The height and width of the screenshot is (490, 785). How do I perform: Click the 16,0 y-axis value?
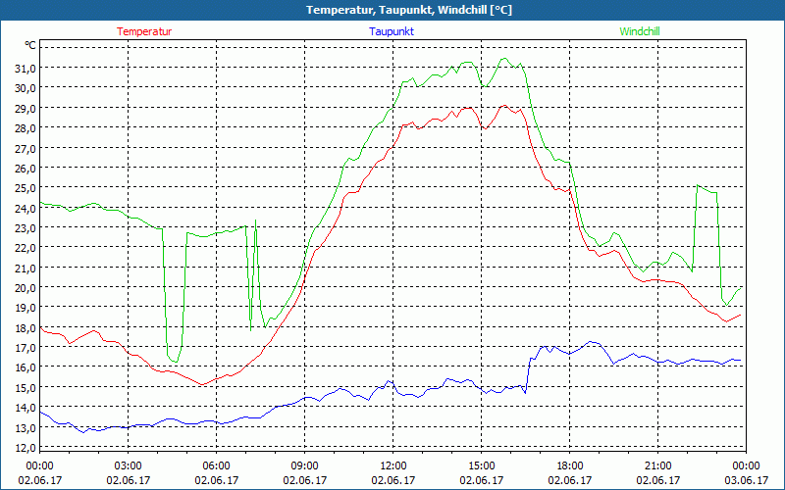coord(26,368)
